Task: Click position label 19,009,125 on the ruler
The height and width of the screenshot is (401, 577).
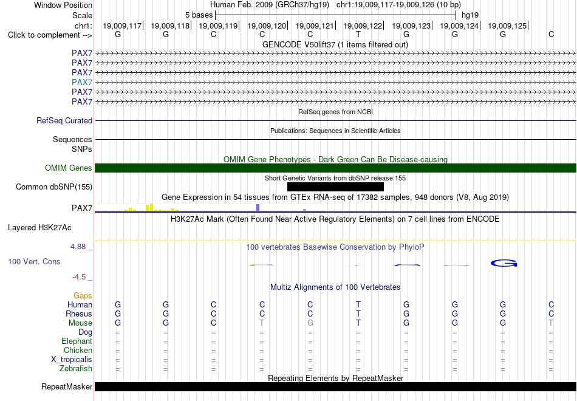Action: pyautogui.click(x=507, y=26)
